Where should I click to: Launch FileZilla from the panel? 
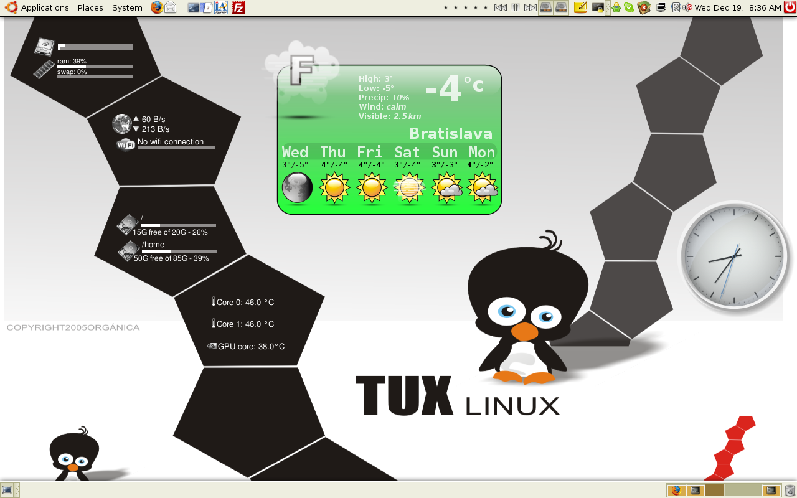[238, 7]
